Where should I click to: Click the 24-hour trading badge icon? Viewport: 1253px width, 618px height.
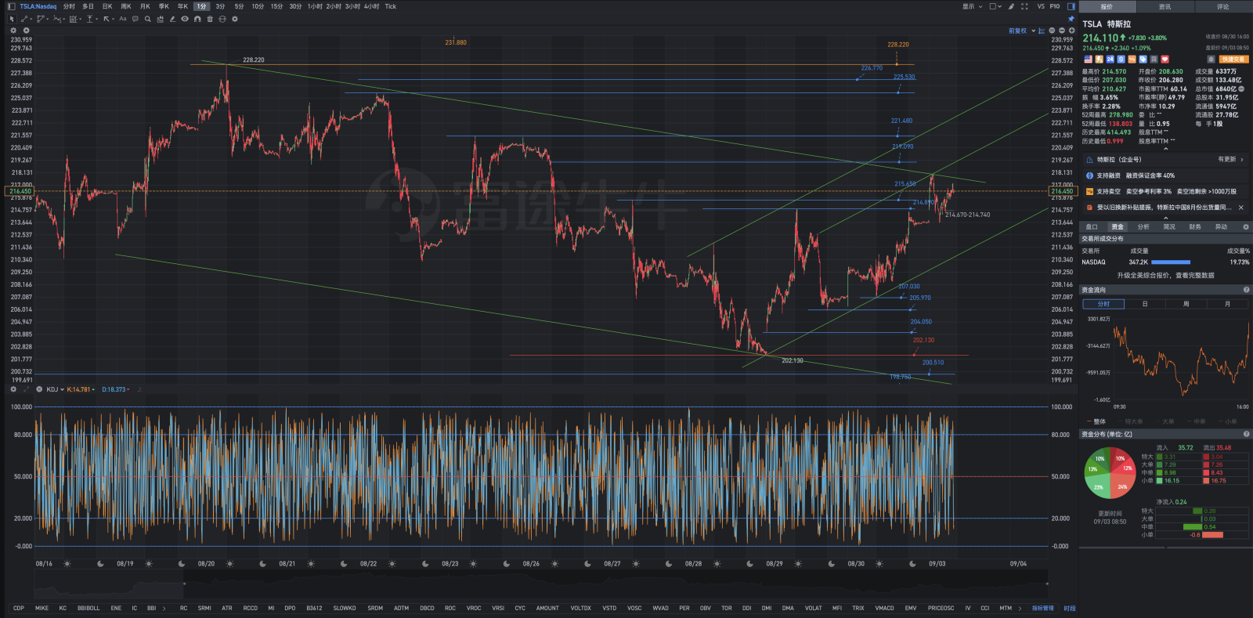click(1110, 60)
